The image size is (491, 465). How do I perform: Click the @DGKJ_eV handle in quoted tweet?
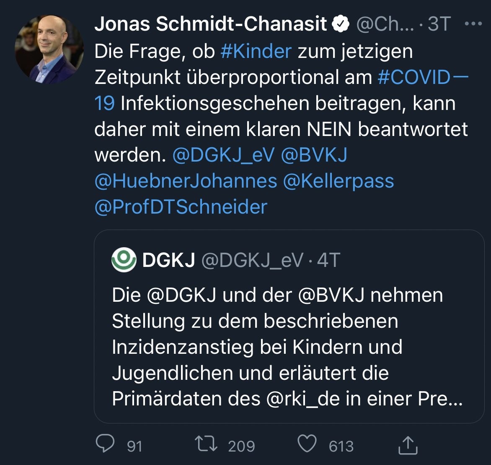[x=252, y=261]
